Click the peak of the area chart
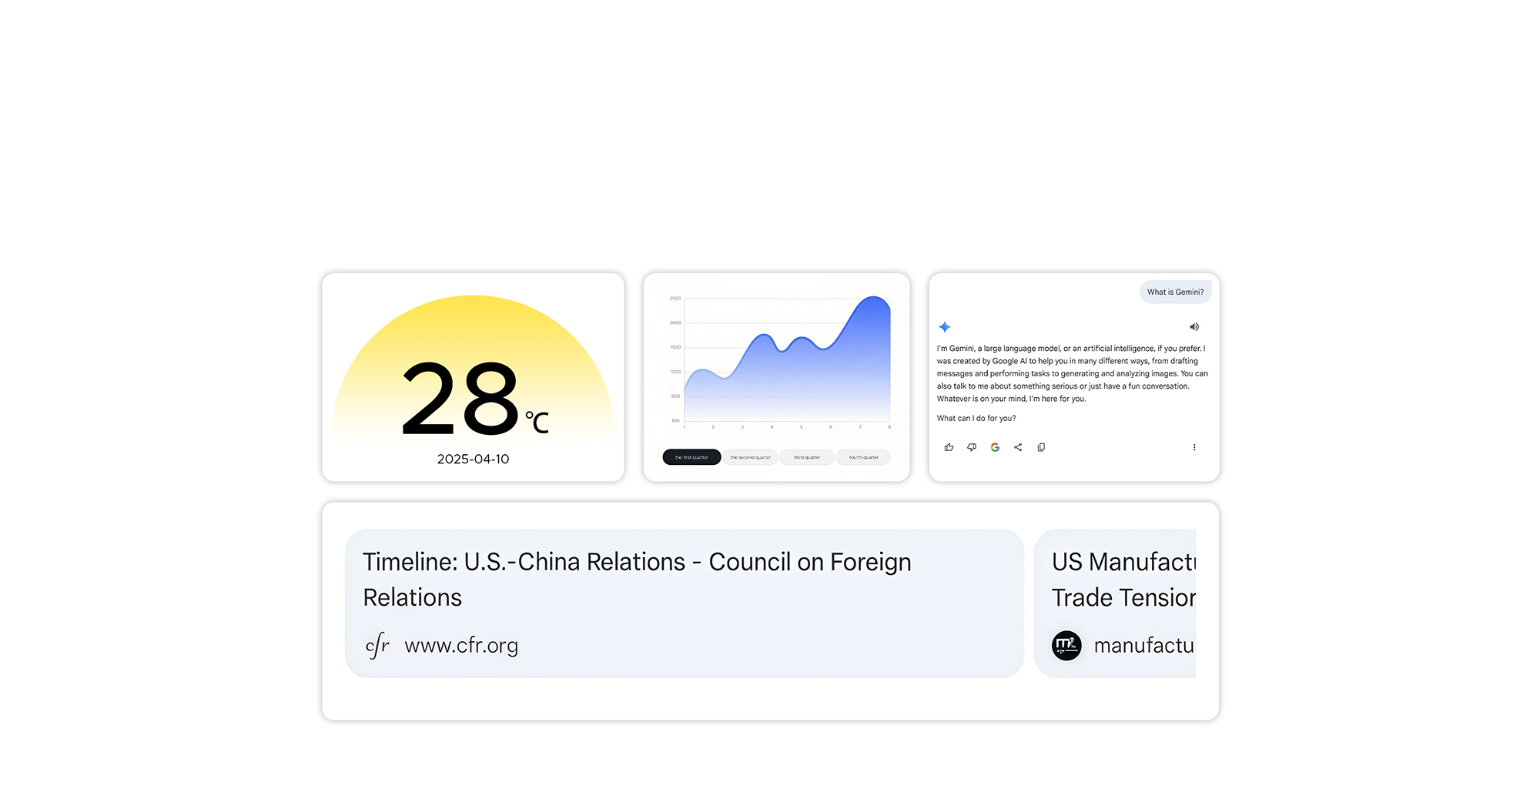This screenshot has height=802, width=1540. coord(874,298)
